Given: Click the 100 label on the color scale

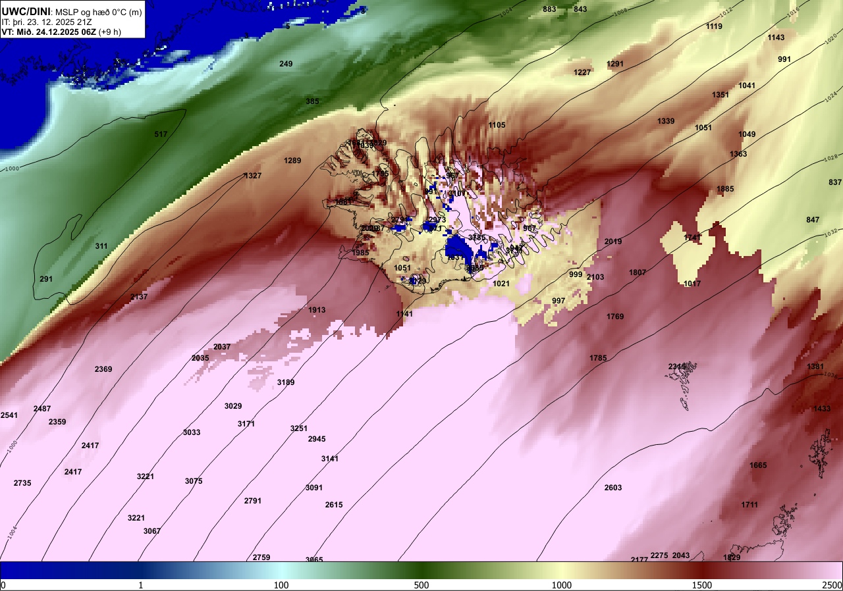Looking at the screenshot, I should coord(281,585).
